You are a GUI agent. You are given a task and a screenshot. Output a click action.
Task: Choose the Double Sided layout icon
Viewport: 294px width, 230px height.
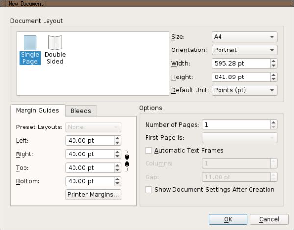coord(54,50)
